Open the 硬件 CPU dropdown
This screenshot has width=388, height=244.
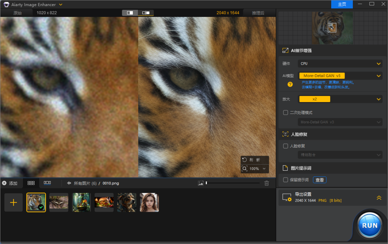click(340, 64)
